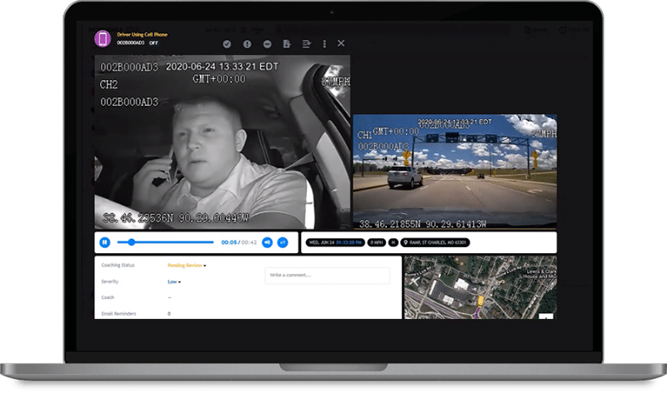Focus the Write a comment field
Image resolution: width=667 pixels, height=393 pixels.
(328, 276)
